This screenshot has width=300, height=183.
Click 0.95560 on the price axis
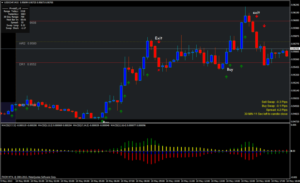295,59
